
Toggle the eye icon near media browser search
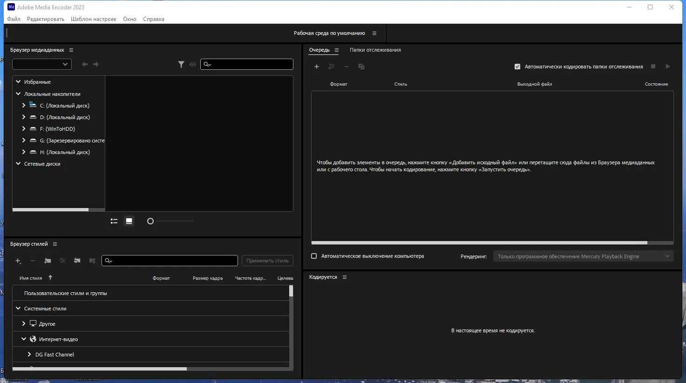(x=192, y=64)
